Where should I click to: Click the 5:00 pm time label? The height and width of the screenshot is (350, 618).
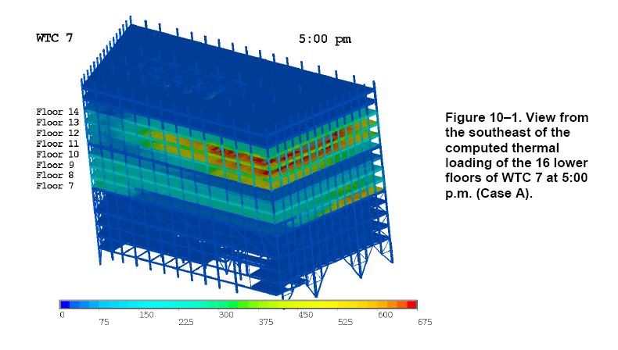pyautogui.click(x=325, y=39)
